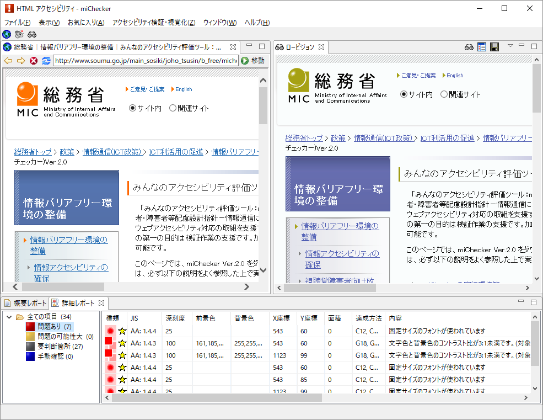Click the browser Back arrow icon
Image resolution: width=543 pixels, height=420 pixels.
8,61
